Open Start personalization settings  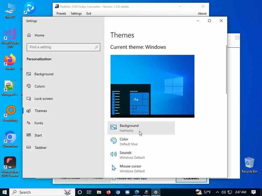pyautogui.click(x=34, y=135)
